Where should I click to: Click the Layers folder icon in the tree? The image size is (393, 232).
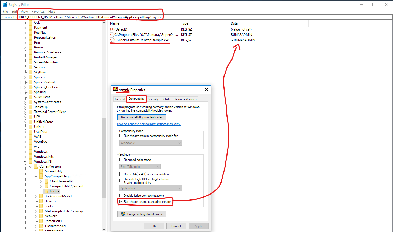[x=47, y=191]
